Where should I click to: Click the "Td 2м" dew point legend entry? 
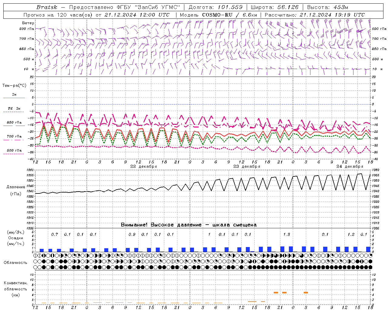(x=14, y=108)
